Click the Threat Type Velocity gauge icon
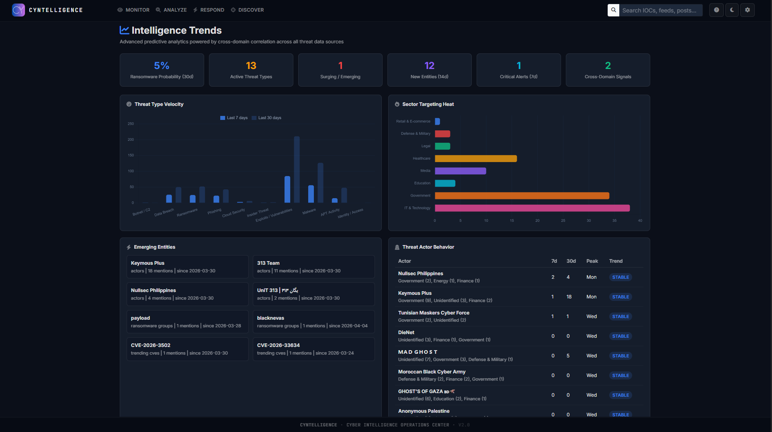 click(x=129, y=104)
